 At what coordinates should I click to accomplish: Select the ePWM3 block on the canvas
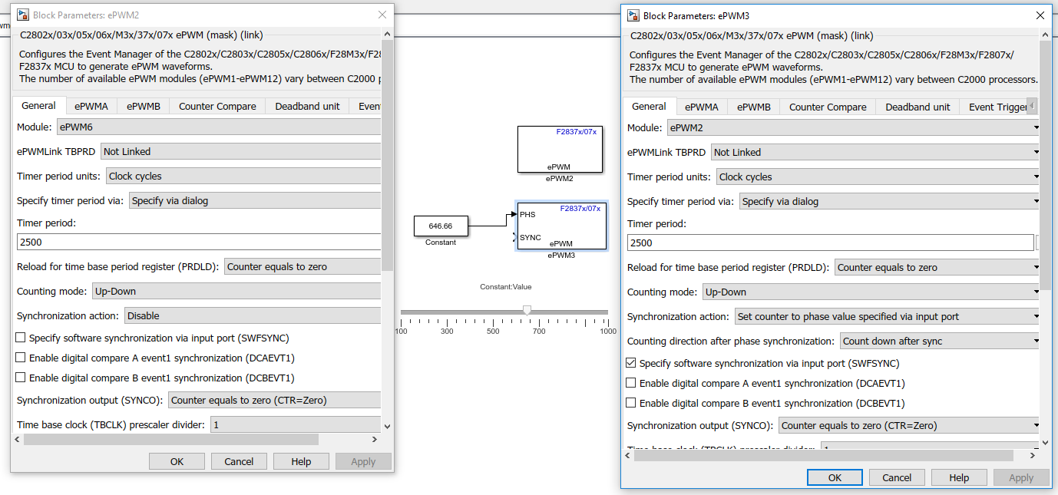click(562, 226)
